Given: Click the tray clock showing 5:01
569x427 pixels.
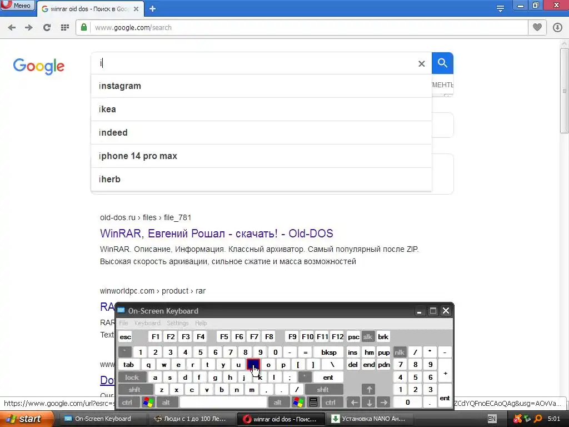Looking at the screenshot, I should coord(554,419).
